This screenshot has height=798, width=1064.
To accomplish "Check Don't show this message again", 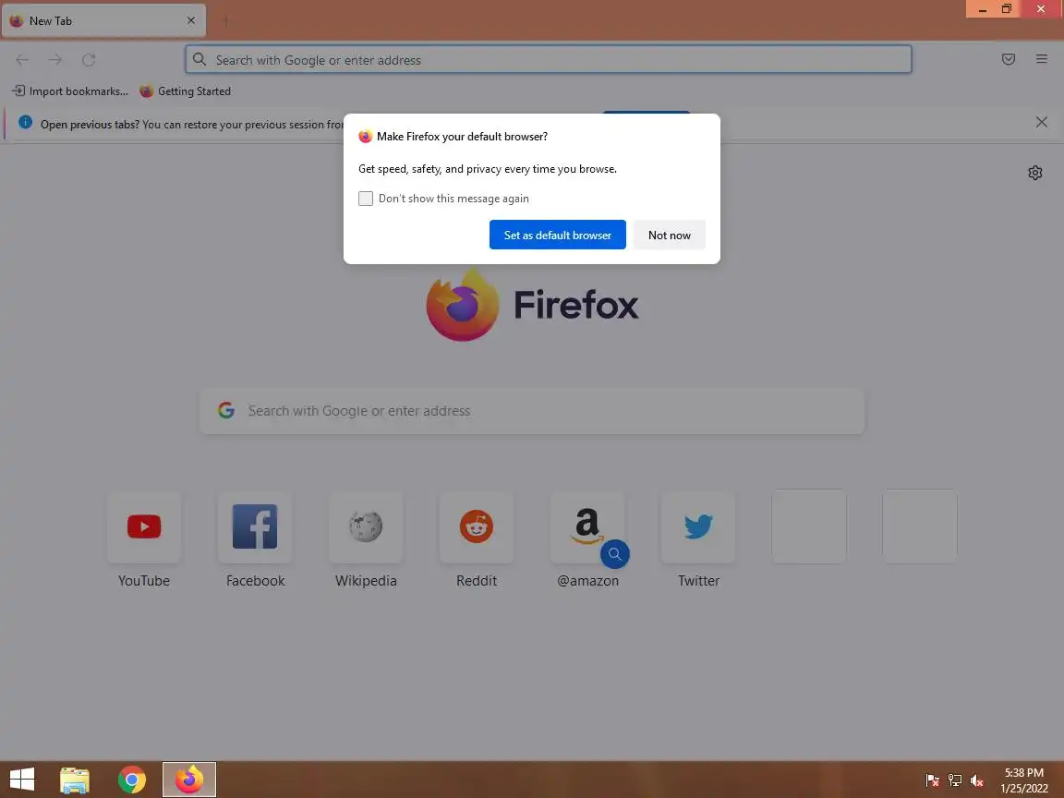I will click(x=366, y=199).
